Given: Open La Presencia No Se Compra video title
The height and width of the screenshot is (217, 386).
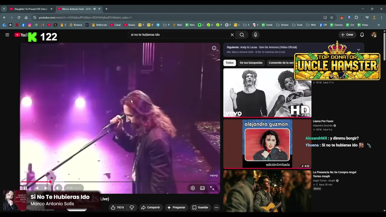Looking at the screenshot, I should 334,174.
